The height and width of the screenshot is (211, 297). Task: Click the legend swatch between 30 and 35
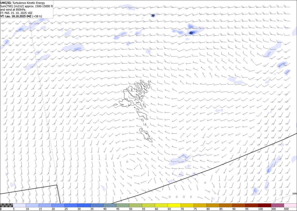pos(84,205)
